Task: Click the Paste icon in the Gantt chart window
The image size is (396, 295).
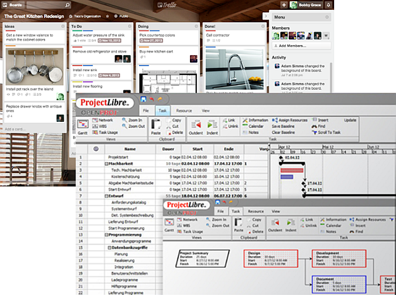Action: click(156, 124)
